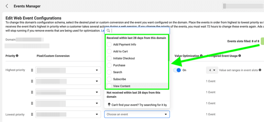Collapse the Choose an event dropdown
The image size is (264, 122).
(x=137, y=114)
